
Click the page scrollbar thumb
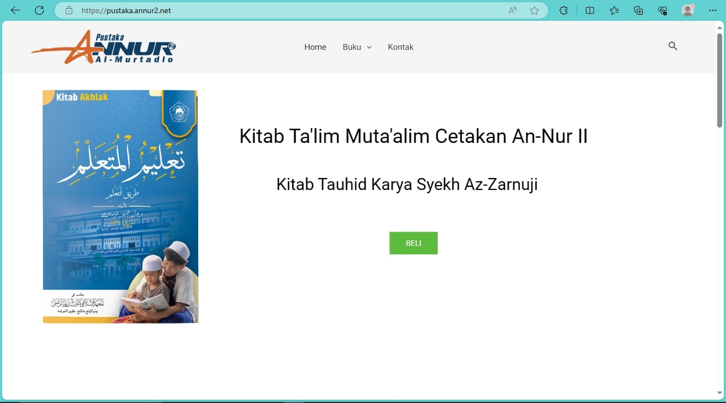coord(720,80)
